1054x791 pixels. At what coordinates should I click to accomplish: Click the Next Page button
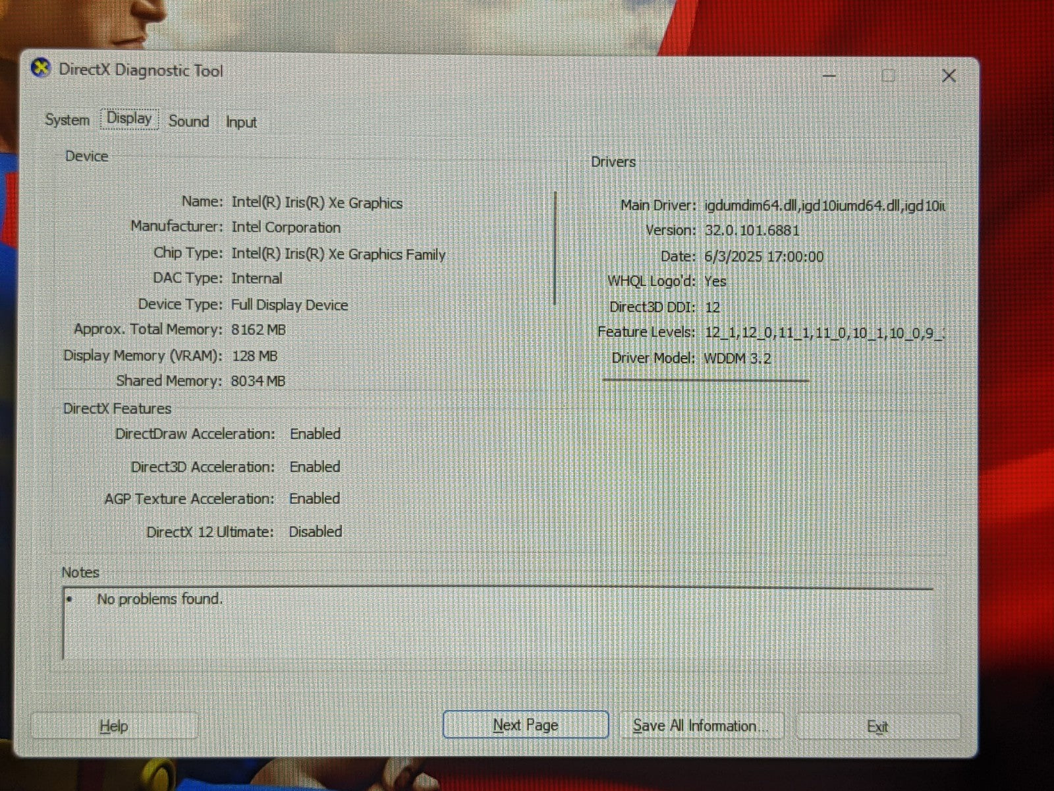pos(525,725)
